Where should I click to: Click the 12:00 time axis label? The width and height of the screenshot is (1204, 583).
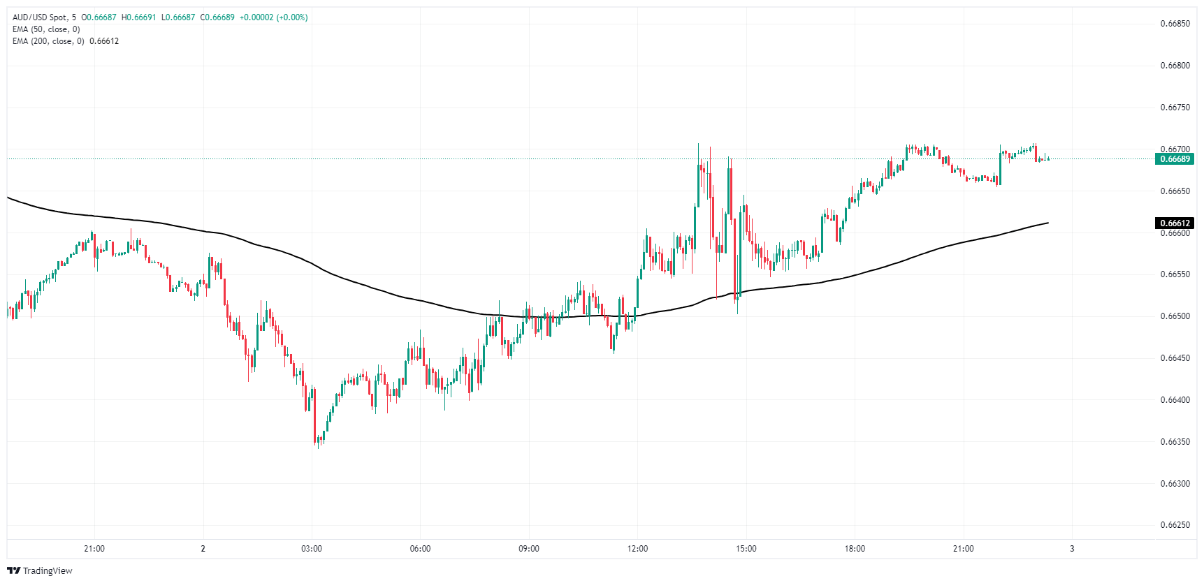point(637,549)
